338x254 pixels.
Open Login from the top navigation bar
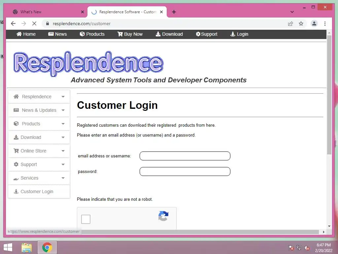coord(239,34)
